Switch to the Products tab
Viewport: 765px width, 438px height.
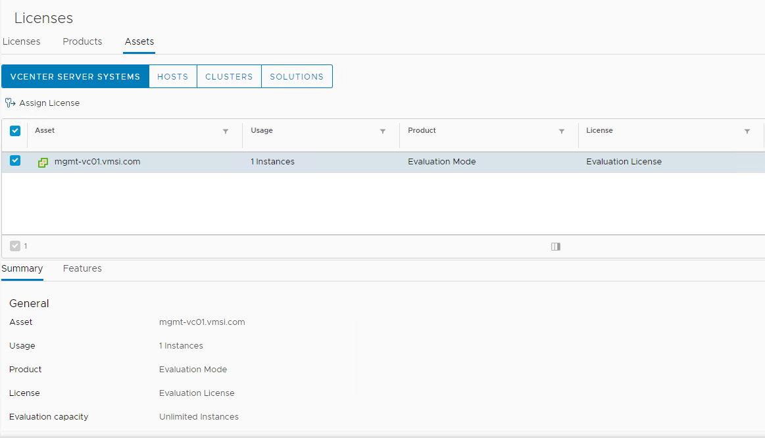(82, 41)
